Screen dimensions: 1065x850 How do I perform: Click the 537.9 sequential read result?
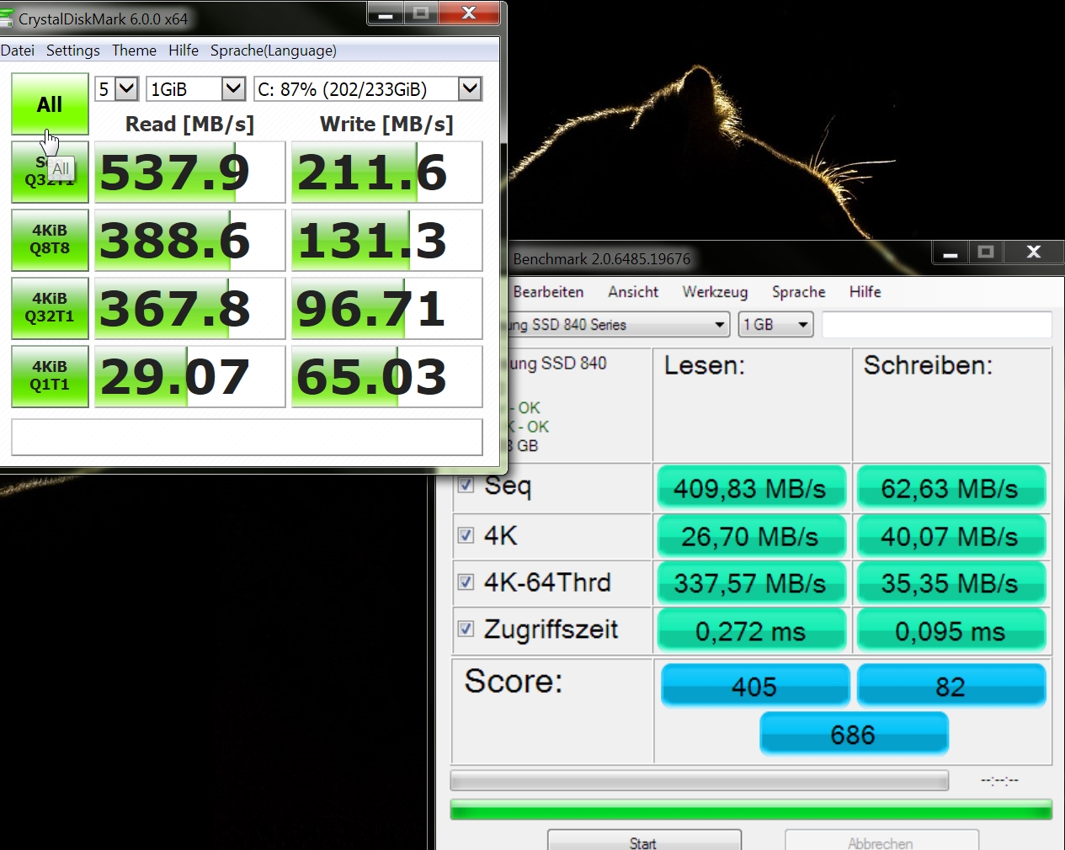point(189,173)
